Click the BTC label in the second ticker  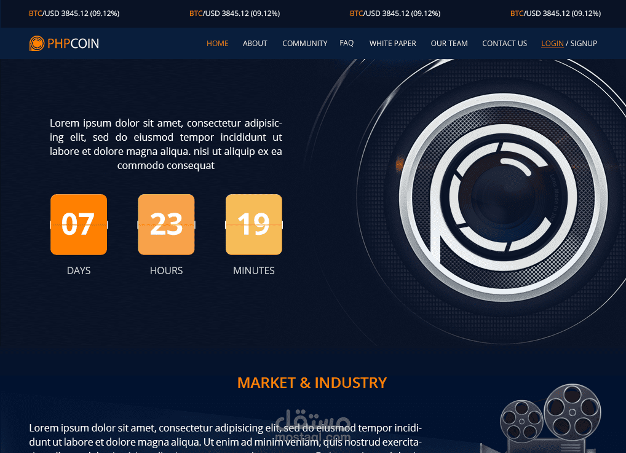click(x=196, y=13)
